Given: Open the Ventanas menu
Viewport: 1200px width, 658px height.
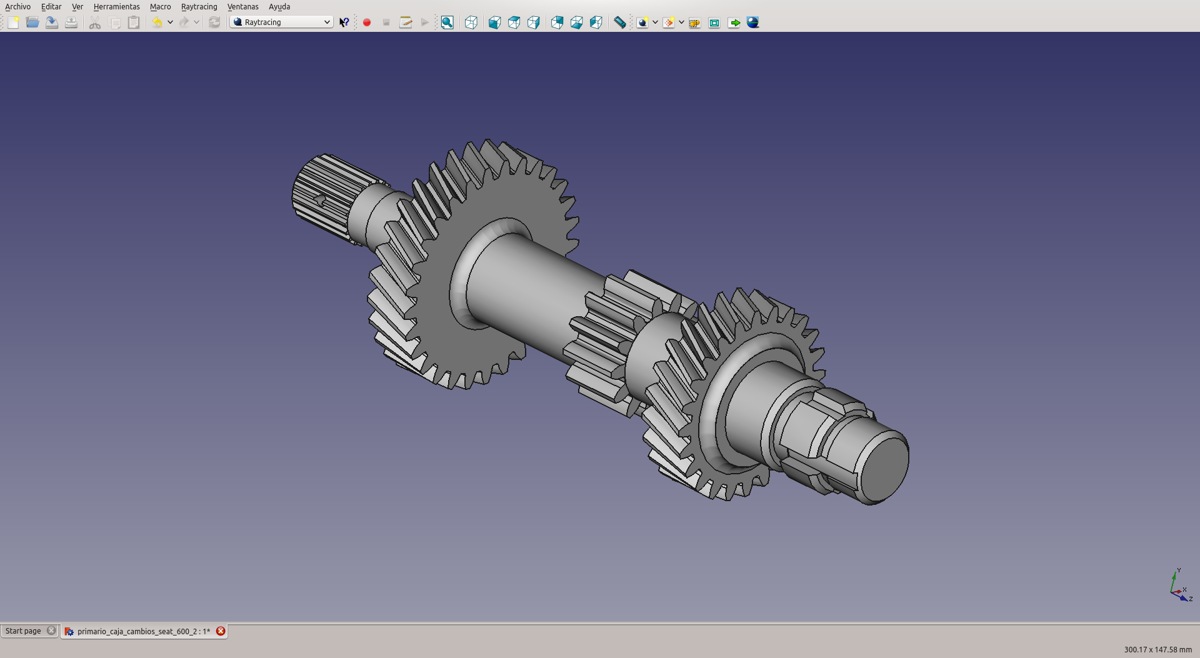Looking at the screenshot, I should (242, 6).
